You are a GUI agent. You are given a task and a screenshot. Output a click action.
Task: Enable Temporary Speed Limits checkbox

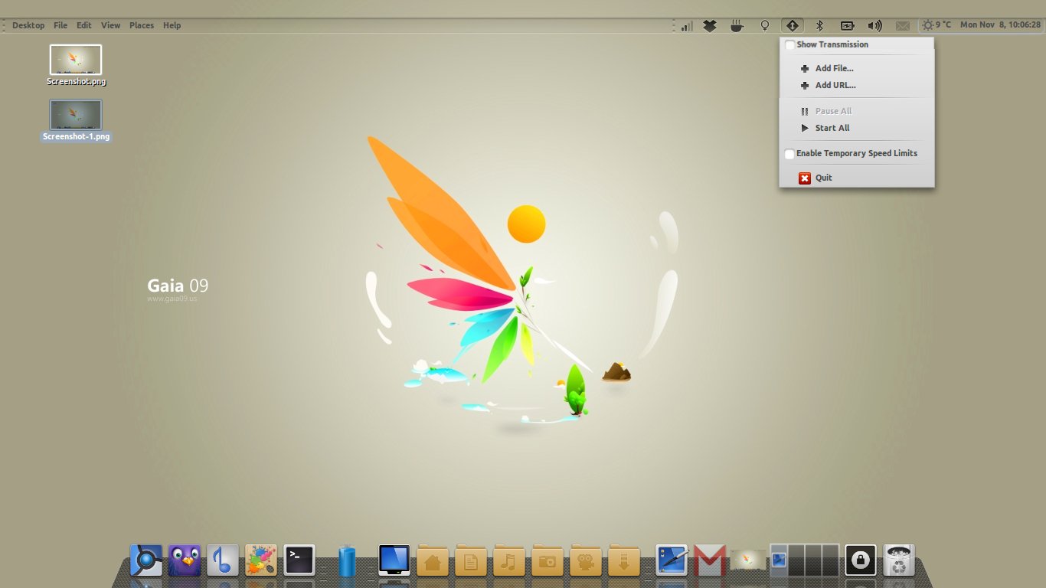[789, 154]
